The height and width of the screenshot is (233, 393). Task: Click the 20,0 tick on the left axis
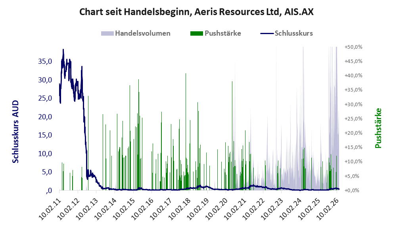(x=44, y=116)
